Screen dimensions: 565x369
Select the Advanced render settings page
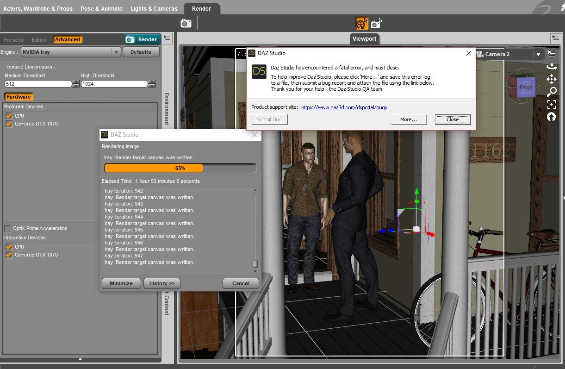point(68,39)
